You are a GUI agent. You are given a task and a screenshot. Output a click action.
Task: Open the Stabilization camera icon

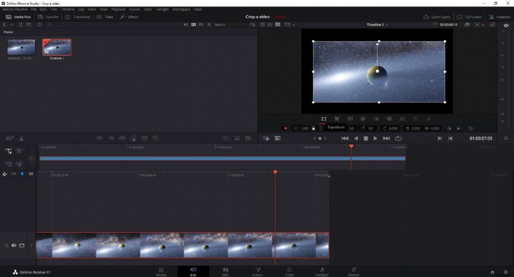(389, 119)
